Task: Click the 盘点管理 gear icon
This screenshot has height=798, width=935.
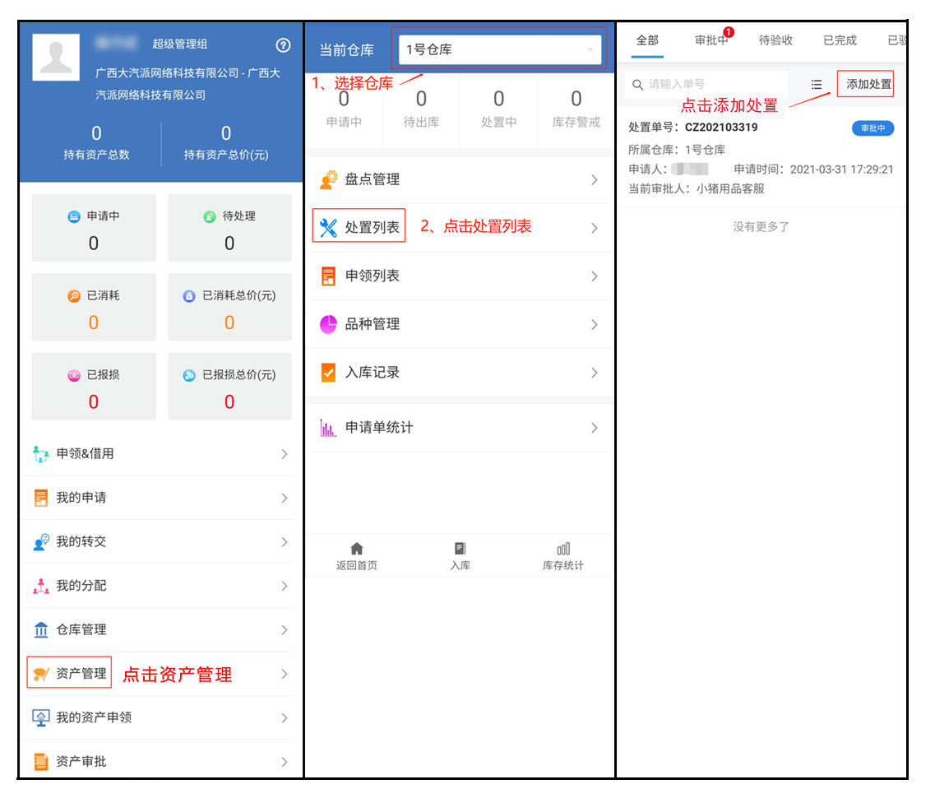Action: pyautogui.click(x=329, y=179)
